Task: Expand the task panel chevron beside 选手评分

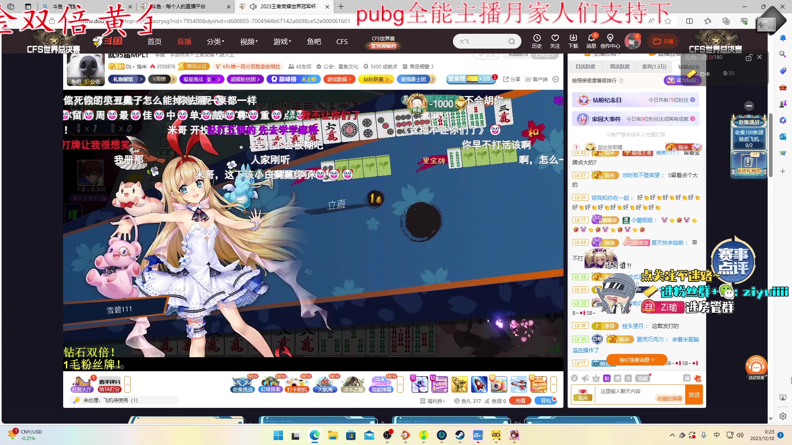Action: (127, 384)
